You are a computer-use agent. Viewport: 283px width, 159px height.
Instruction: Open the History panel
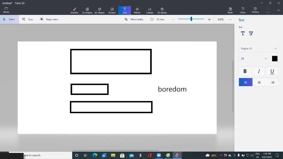coord(255,10)
